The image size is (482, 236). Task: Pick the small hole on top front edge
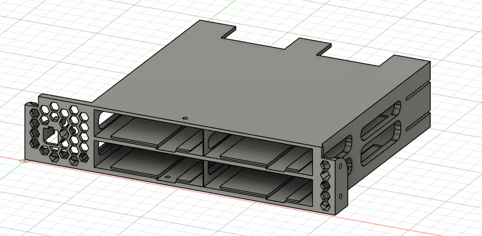(x=185, y=118)
